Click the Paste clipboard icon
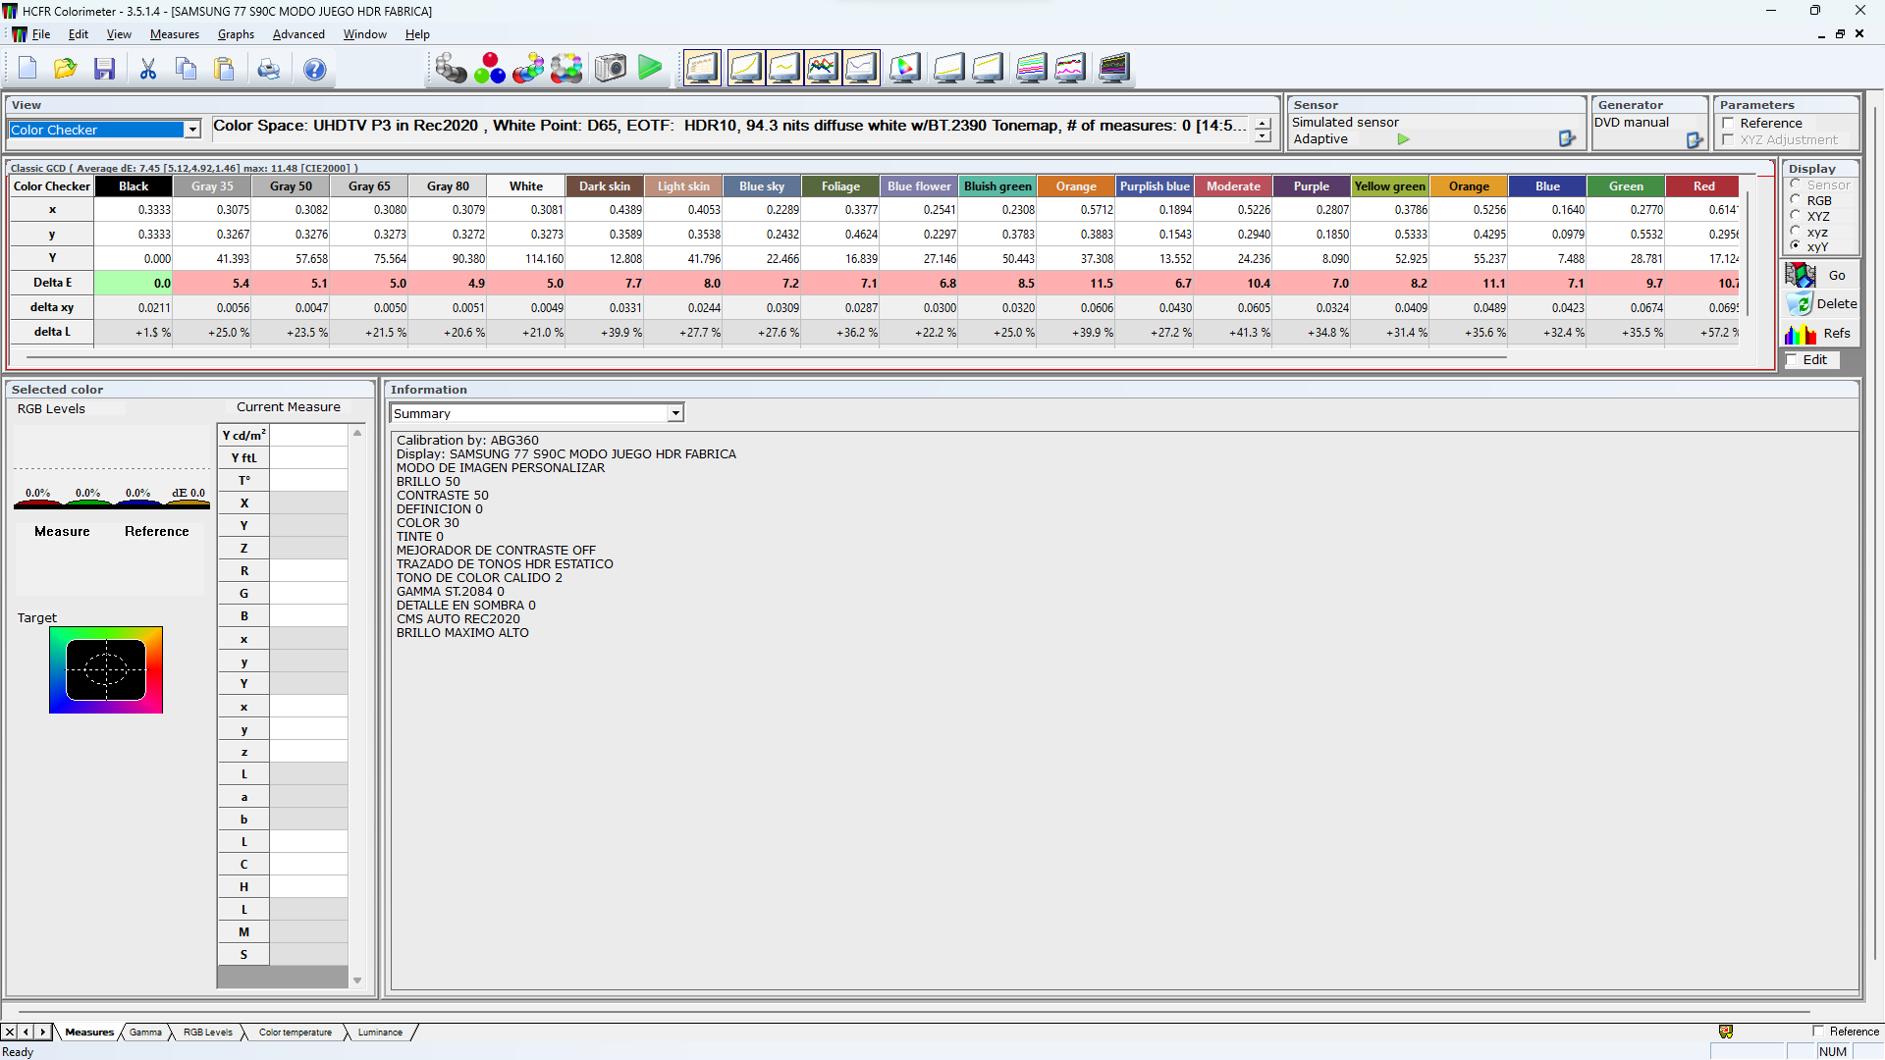 [x=225, y=69]
